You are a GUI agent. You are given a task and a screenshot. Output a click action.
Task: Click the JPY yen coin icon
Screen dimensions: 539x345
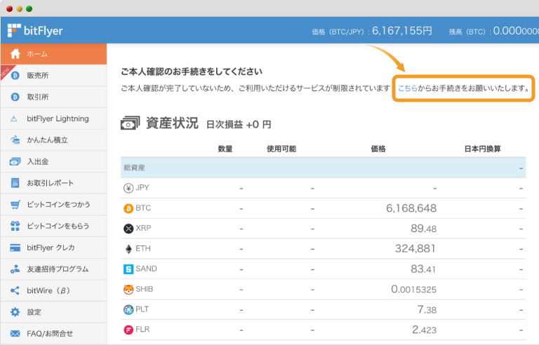click(x=128, y=188)
